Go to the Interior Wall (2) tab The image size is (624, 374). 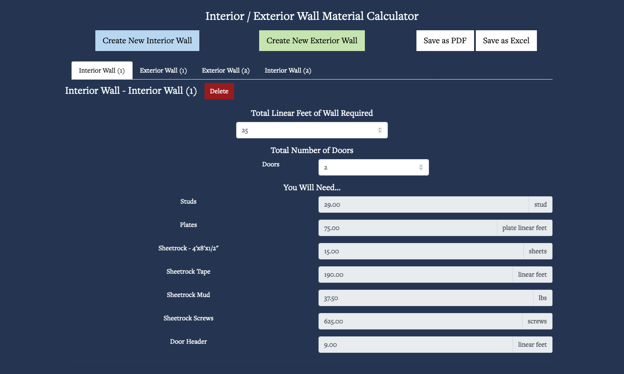288,70
